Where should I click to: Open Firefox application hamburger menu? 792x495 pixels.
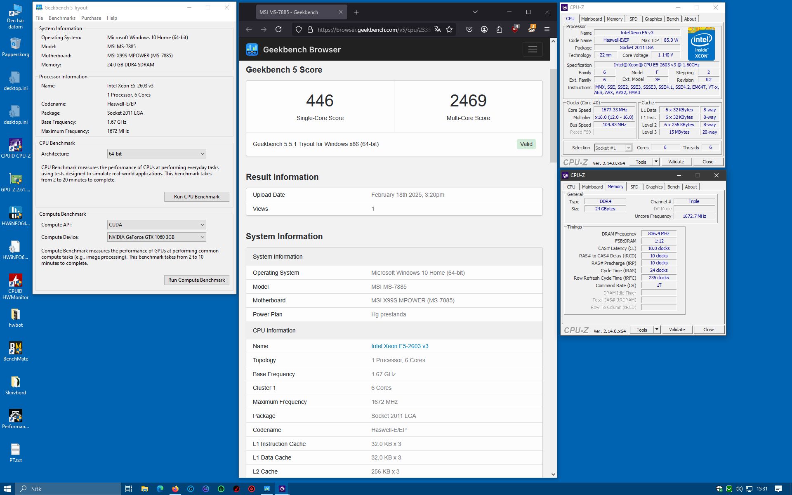tap(547, 29)
